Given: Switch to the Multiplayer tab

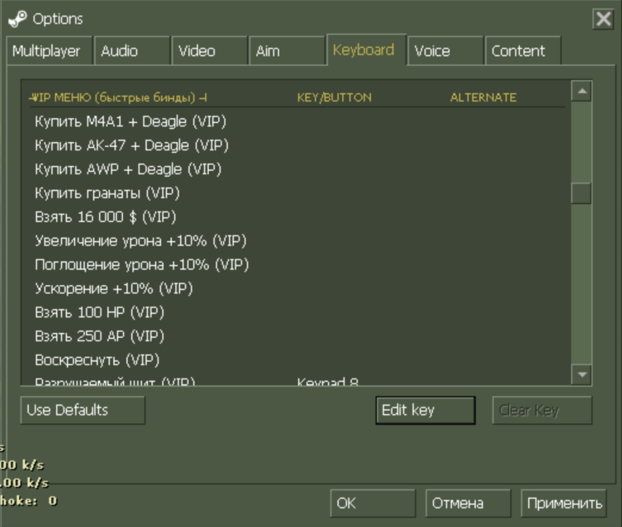Looking at the screenshot, I should coord(50,51).
